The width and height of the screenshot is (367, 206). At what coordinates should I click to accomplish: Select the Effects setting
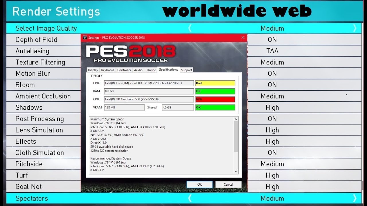click(x=26, y=141)
